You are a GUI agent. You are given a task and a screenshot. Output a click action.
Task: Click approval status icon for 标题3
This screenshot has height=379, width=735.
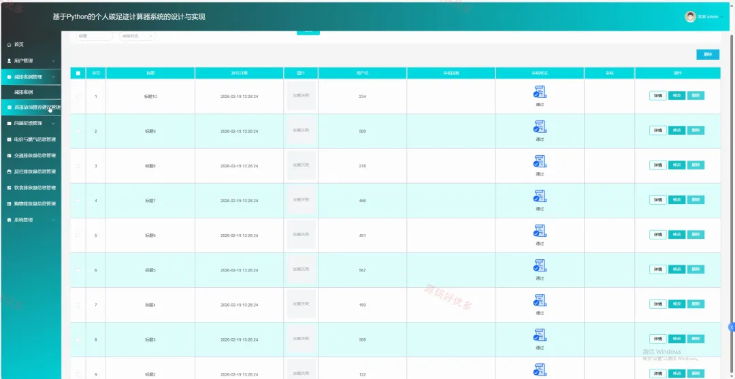pyautogui.click(x=540, y=335)
